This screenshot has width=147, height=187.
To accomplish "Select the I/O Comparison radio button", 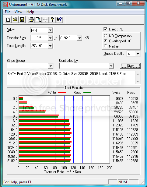I will click(x=105, y=36).
